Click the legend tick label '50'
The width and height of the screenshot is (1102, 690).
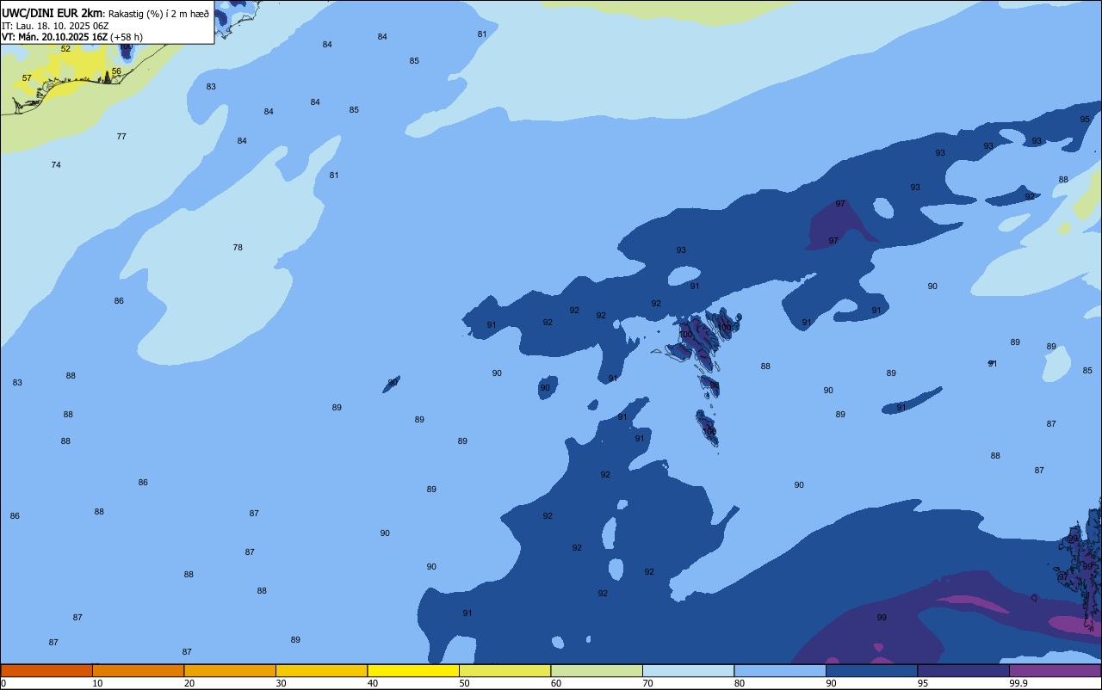[x=464, y=683]
